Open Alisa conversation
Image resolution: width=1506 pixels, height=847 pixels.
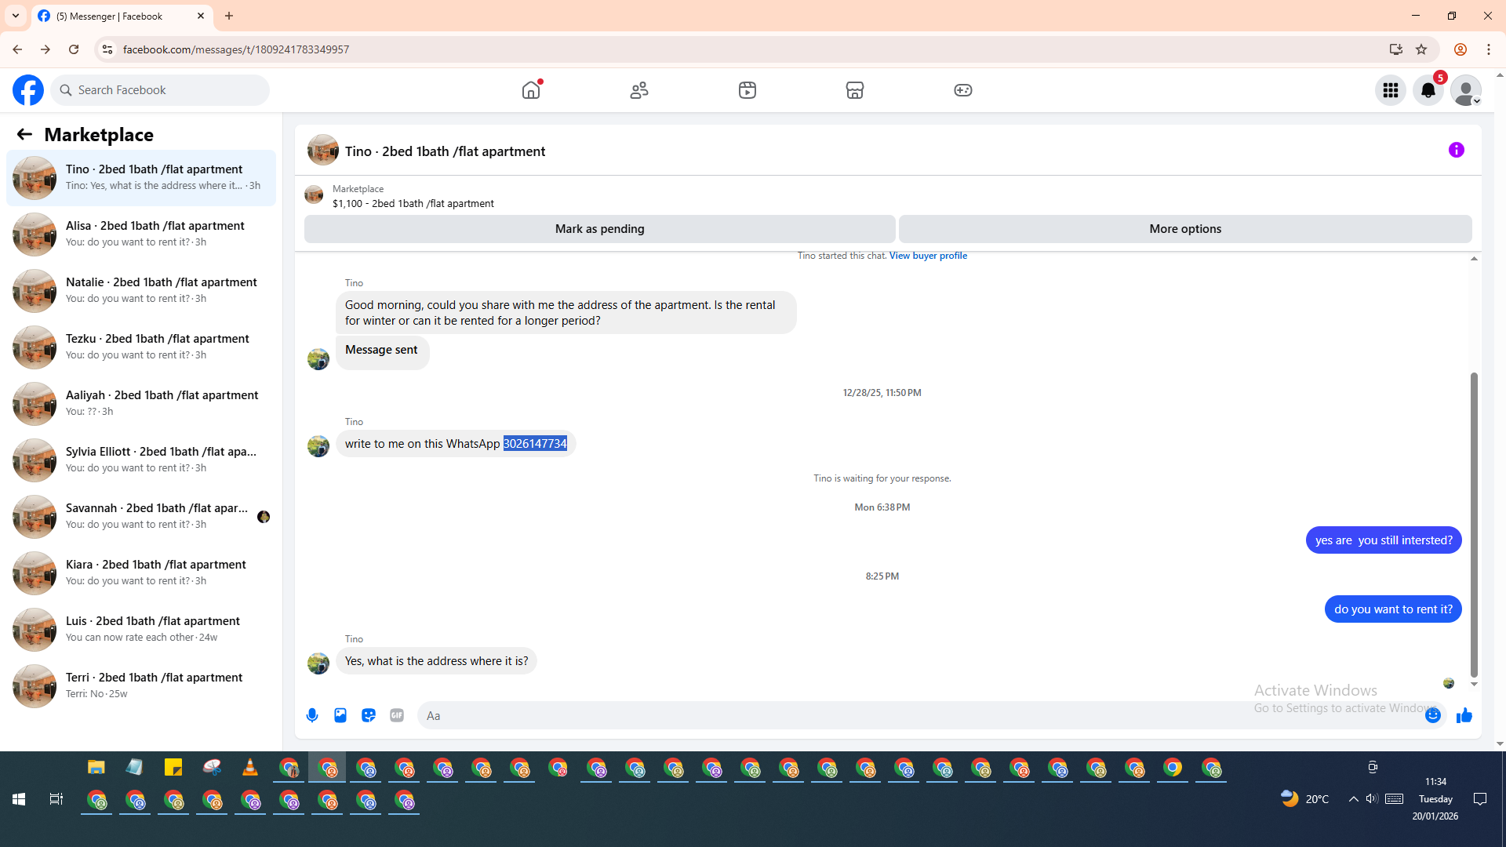point(141,234)
